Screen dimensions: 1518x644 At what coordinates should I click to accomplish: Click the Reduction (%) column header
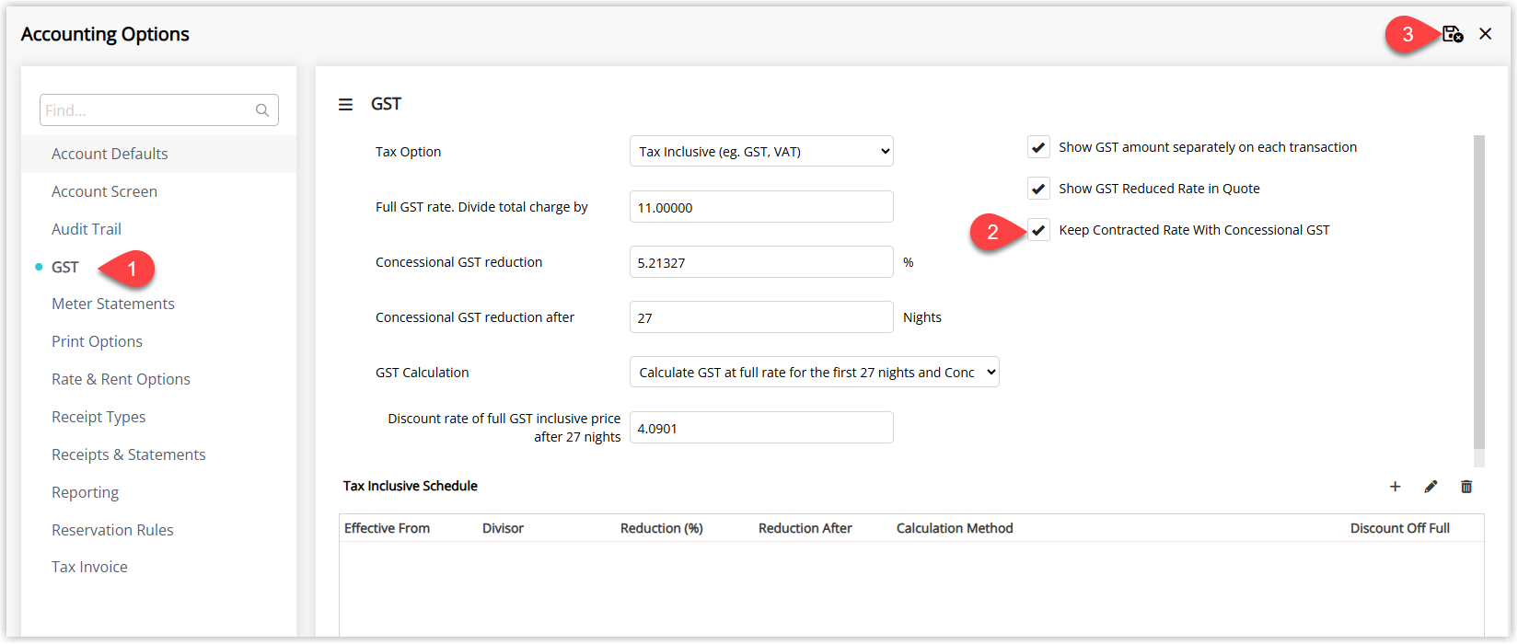661,528
